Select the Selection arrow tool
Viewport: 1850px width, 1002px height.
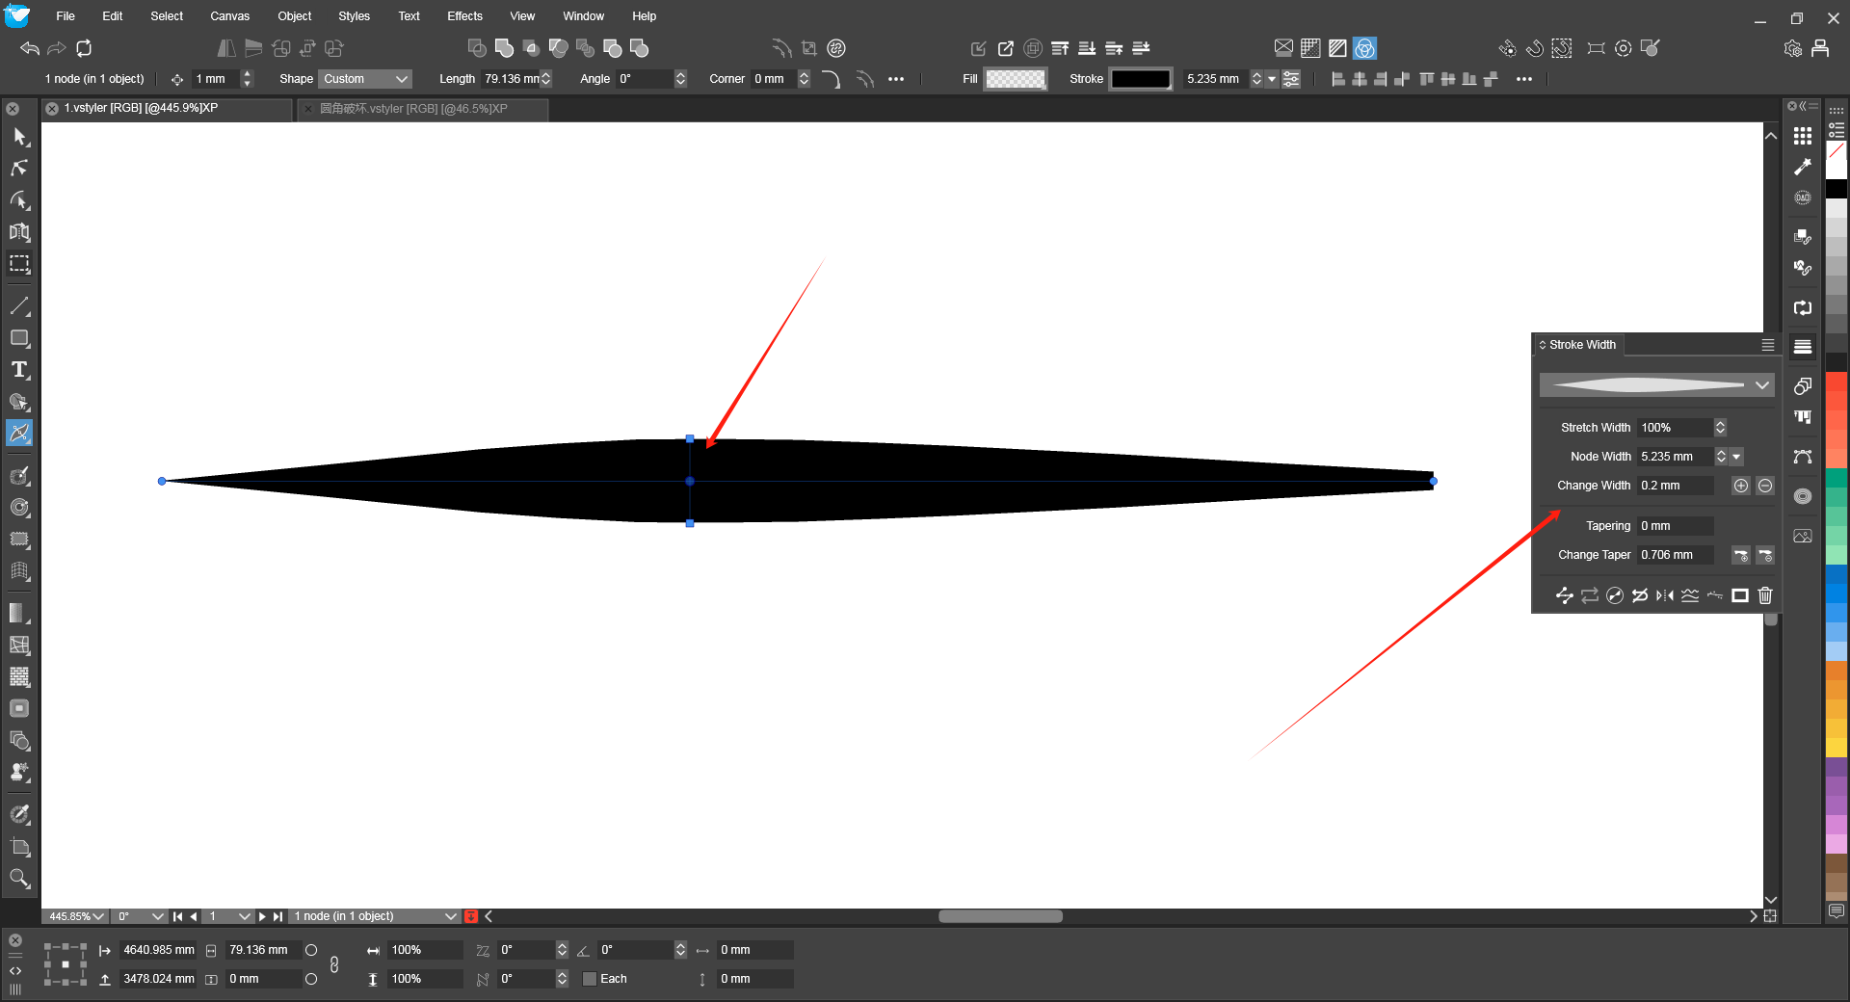(19, 137)
